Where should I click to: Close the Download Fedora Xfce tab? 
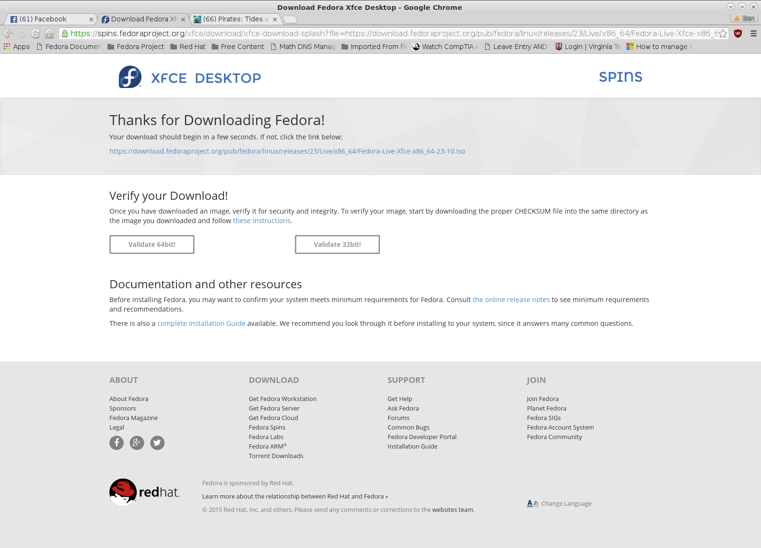(x=183, y=20)
